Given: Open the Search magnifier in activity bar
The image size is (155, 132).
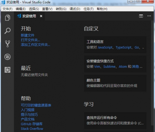Looking at the screenshot, I should (7, 31).
